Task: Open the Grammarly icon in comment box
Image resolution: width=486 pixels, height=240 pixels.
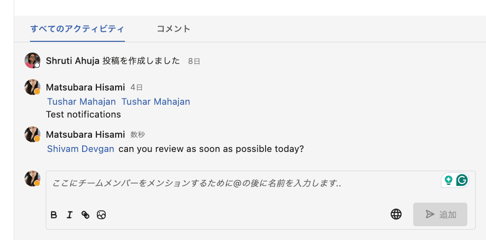Action: pos(461,180)
